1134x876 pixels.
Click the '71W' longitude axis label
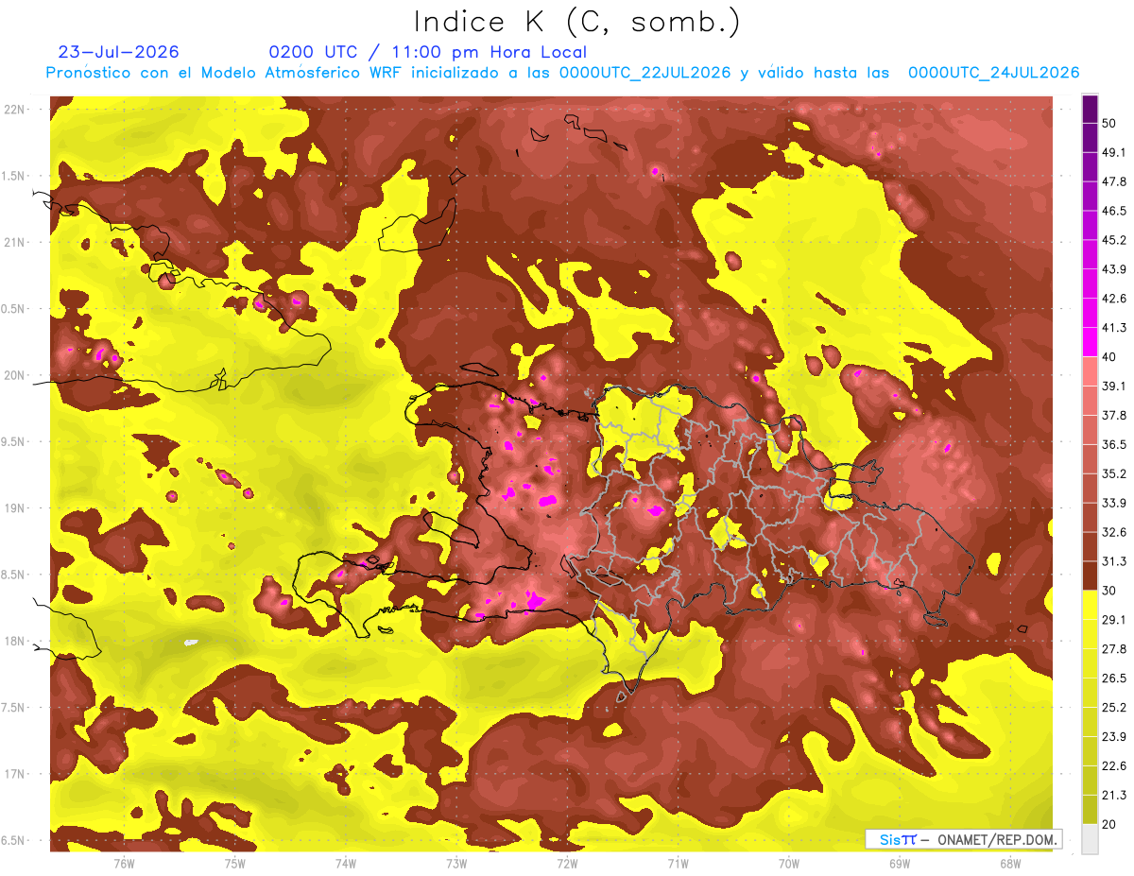[x=678, y=864]
